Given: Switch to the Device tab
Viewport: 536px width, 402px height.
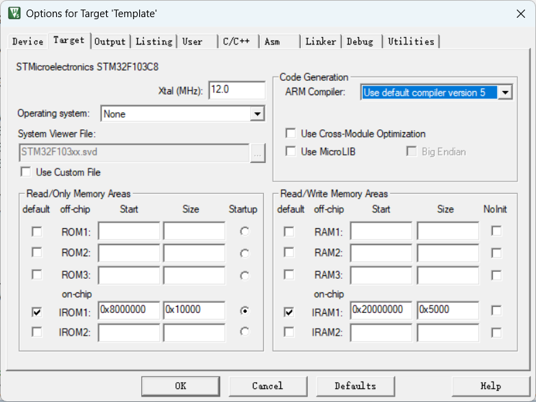Looking at the screenshot, I should [27, 41].
